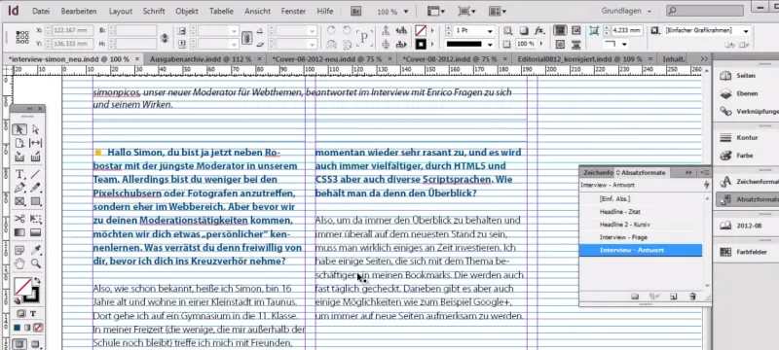Create new paragraph style in Absatzformate panel
779x350 pixels.
[x=673, y=297]
